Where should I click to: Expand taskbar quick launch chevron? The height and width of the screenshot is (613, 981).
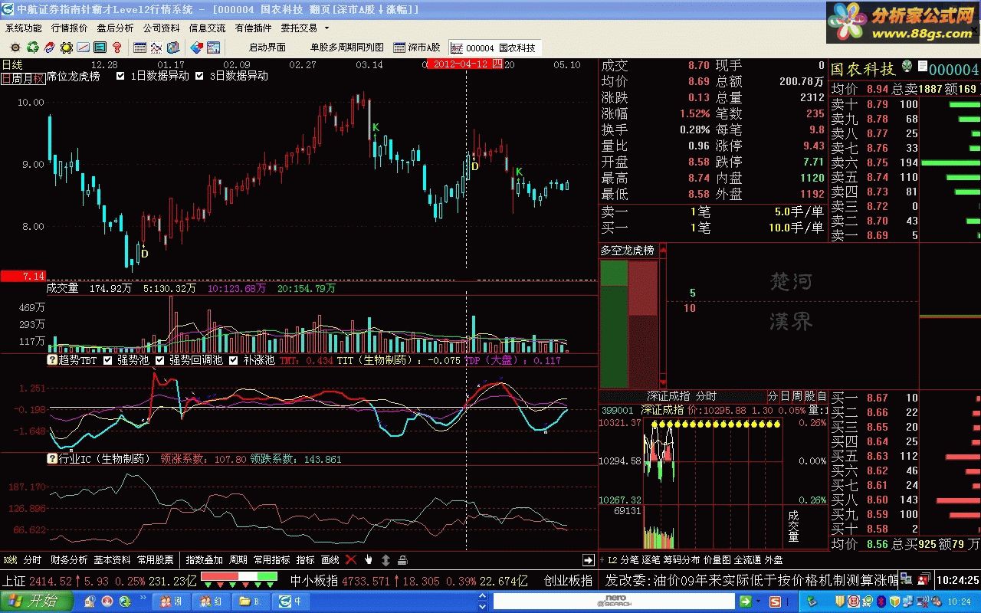(x=143, y=598)
